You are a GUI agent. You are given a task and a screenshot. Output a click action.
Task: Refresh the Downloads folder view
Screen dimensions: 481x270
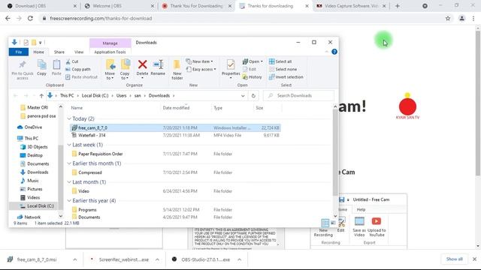click(x=253, y=96)
